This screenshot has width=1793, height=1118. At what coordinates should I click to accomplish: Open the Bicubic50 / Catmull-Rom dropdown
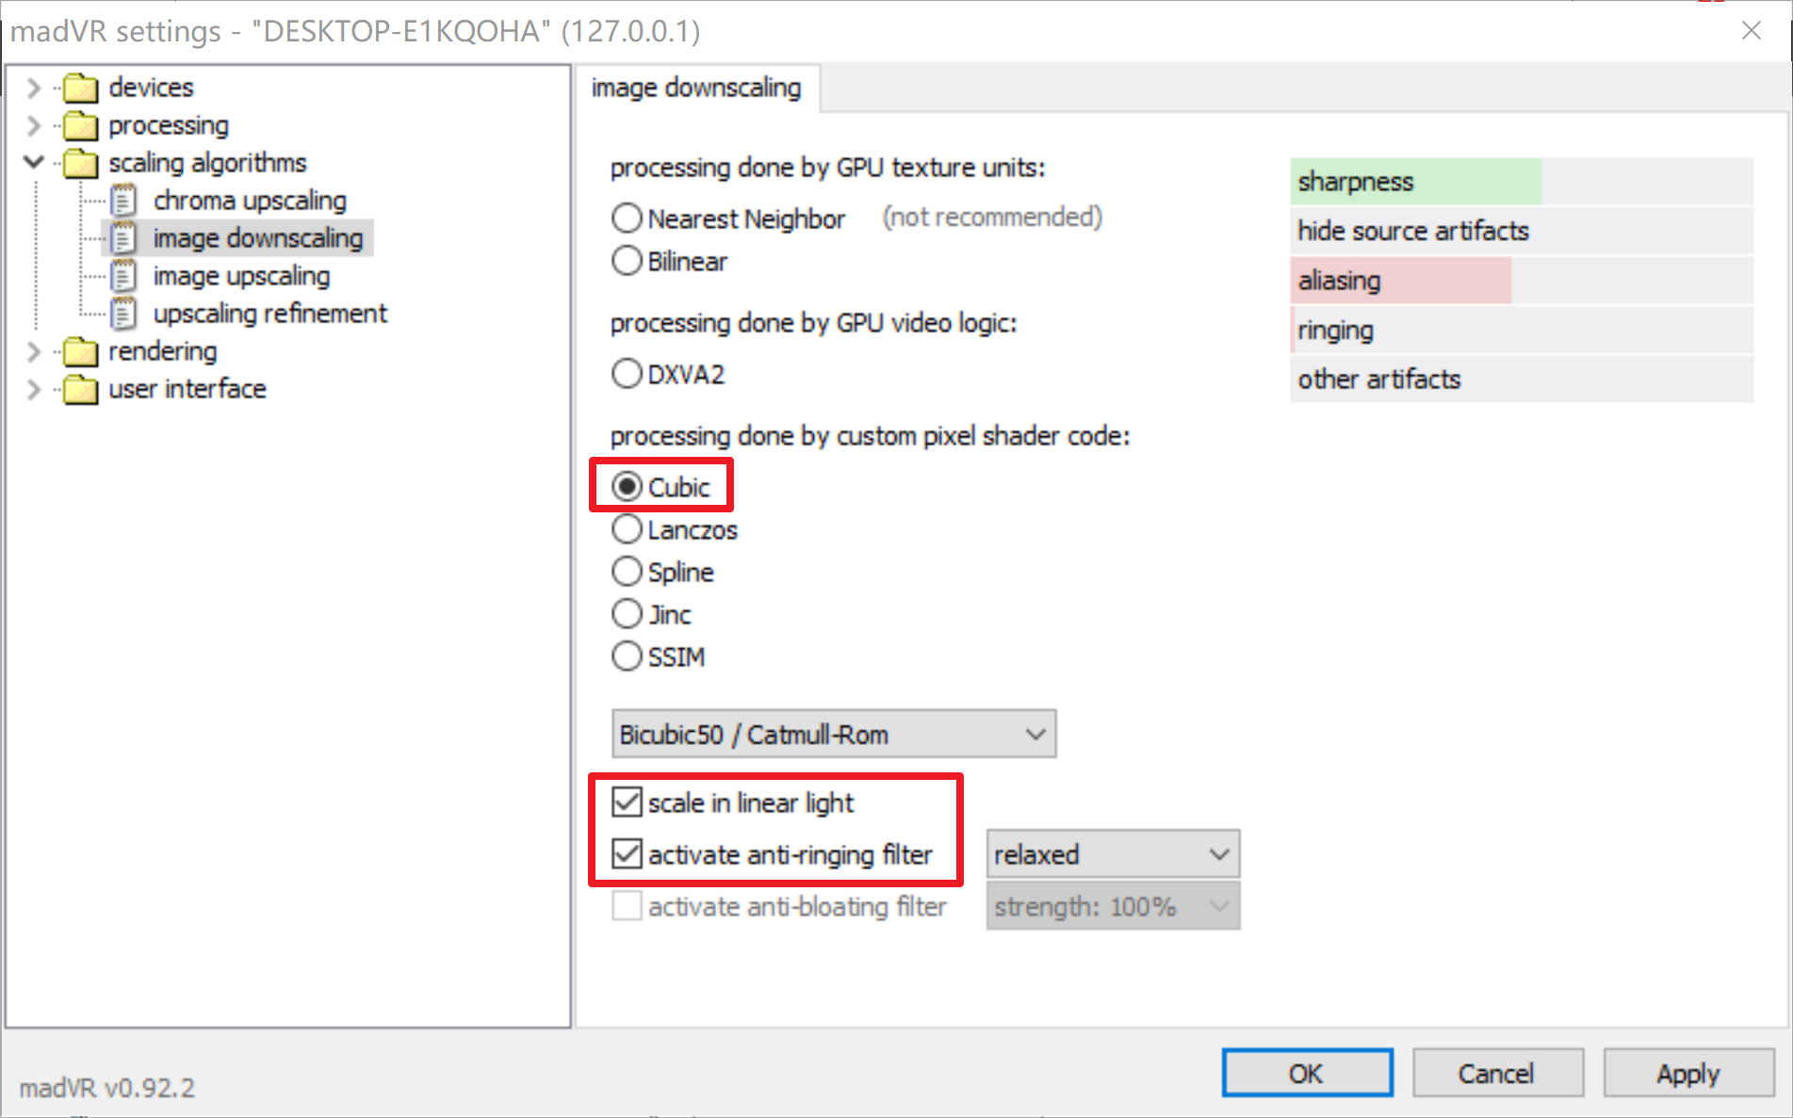[x=834, y=734]
